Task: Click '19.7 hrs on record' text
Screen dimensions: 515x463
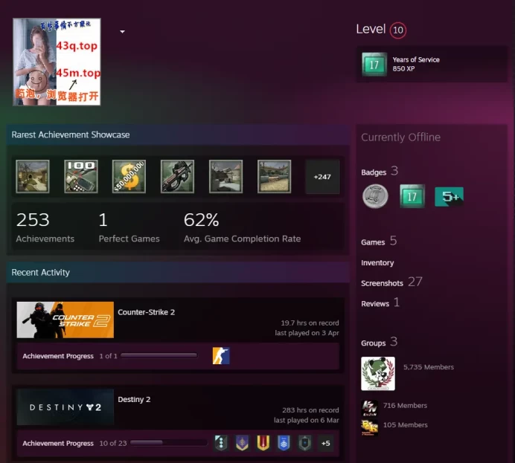Action: tap(310, 323)
